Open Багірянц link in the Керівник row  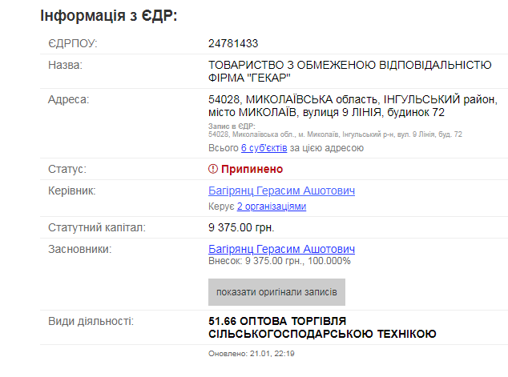(x=281, y=191)
